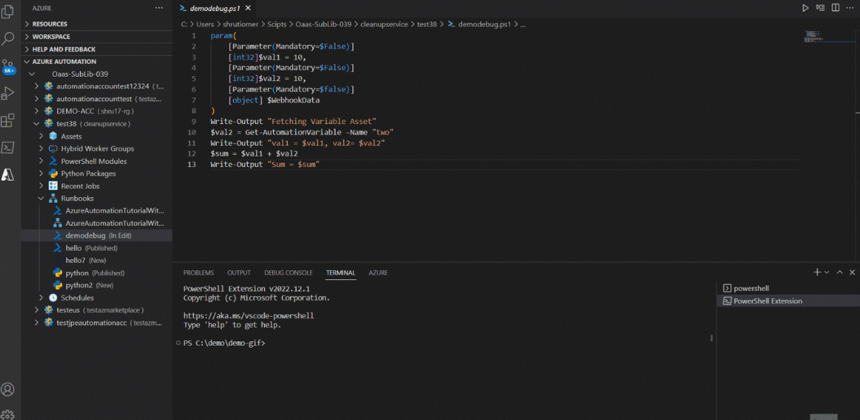This screenshot has width=860, height=420.
Task: Create a new terminal with the plus icon
Action: coord(816,272)
